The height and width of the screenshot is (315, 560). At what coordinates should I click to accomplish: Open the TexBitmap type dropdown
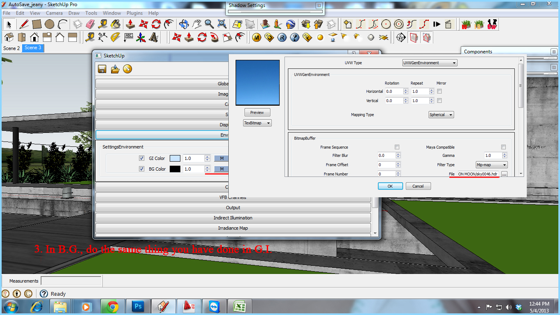257,123
